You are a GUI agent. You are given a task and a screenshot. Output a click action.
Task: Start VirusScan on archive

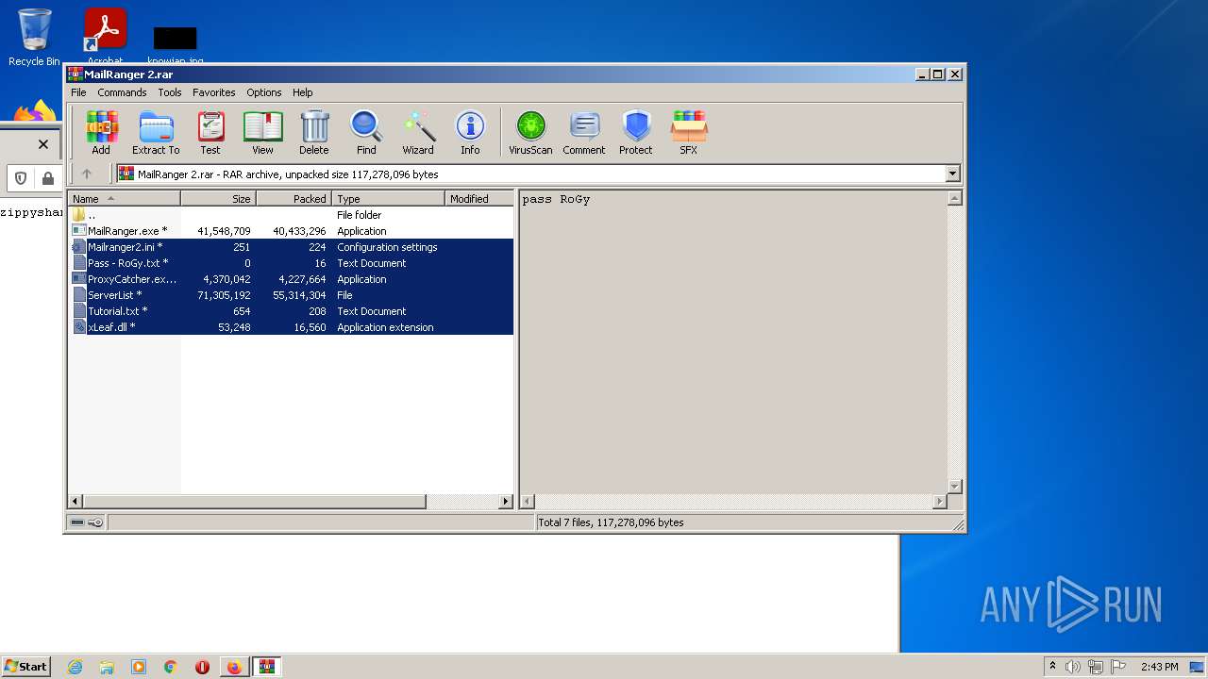point(530,132)
